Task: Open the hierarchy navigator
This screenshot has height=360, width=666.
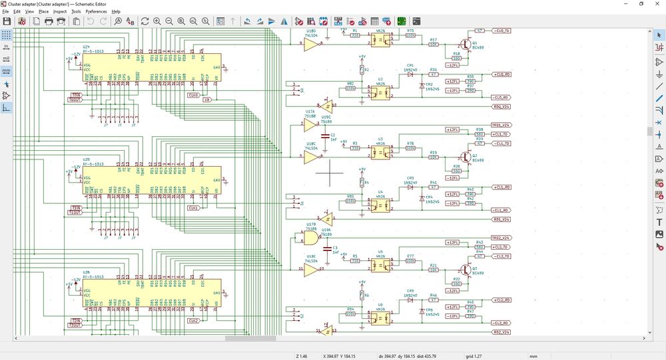Action: [220, 21]
